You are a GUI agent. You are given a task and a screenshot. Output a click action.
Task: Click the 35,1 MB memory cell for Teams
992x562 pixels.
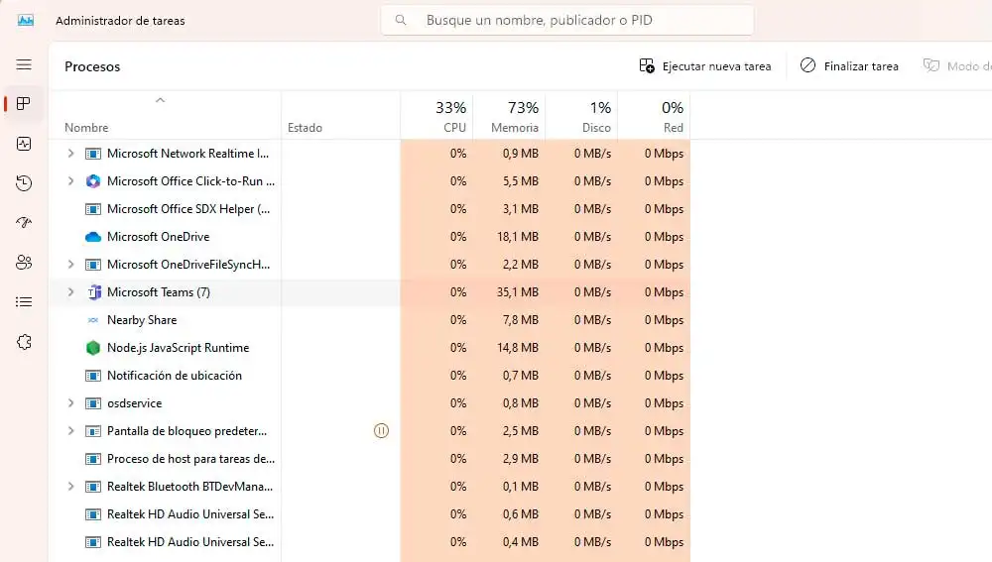coord(518,292)
